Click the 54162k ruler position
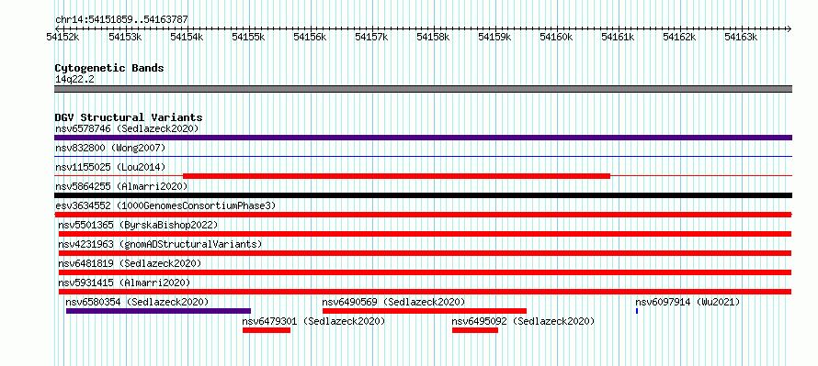Screen dimensions: 818x366 [x=679, y=37]
